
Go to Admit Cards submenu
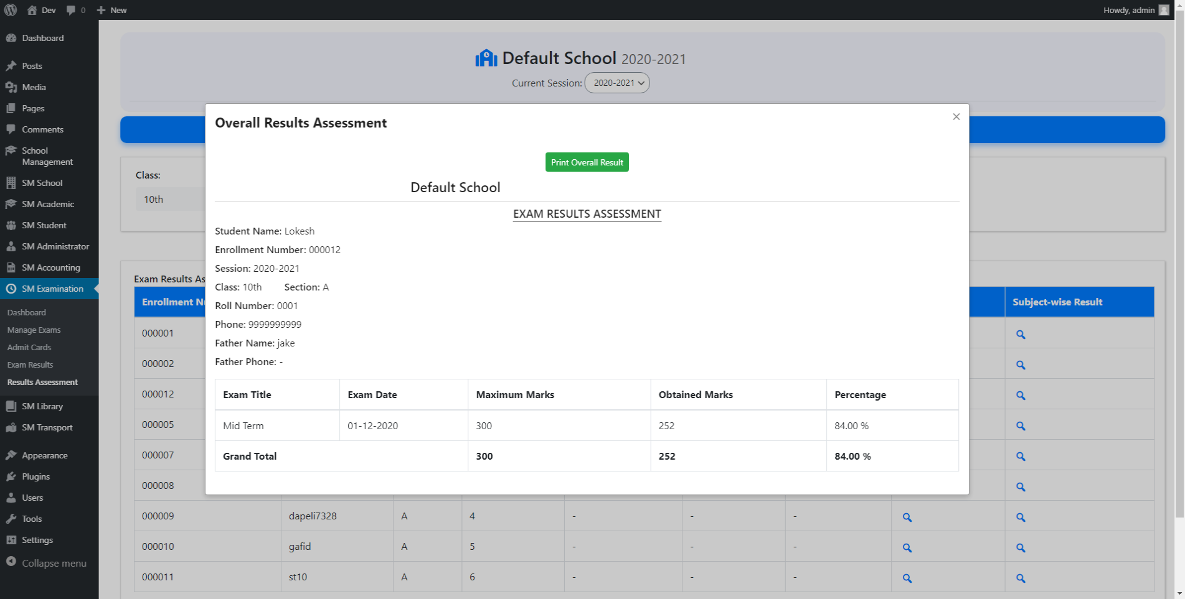(29, 348)
